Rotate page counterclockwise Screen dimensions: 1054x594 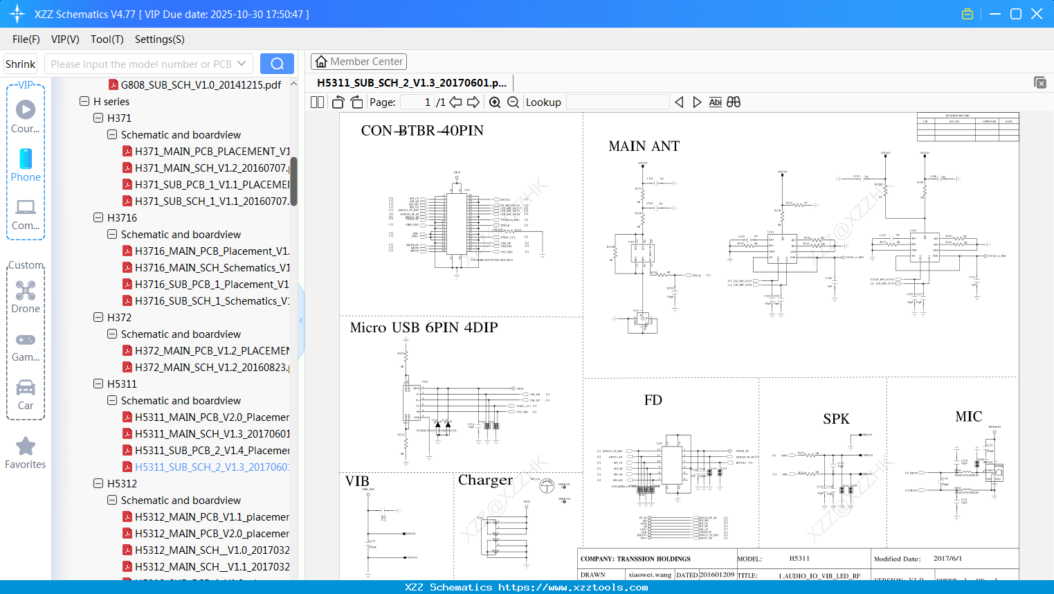338,102
